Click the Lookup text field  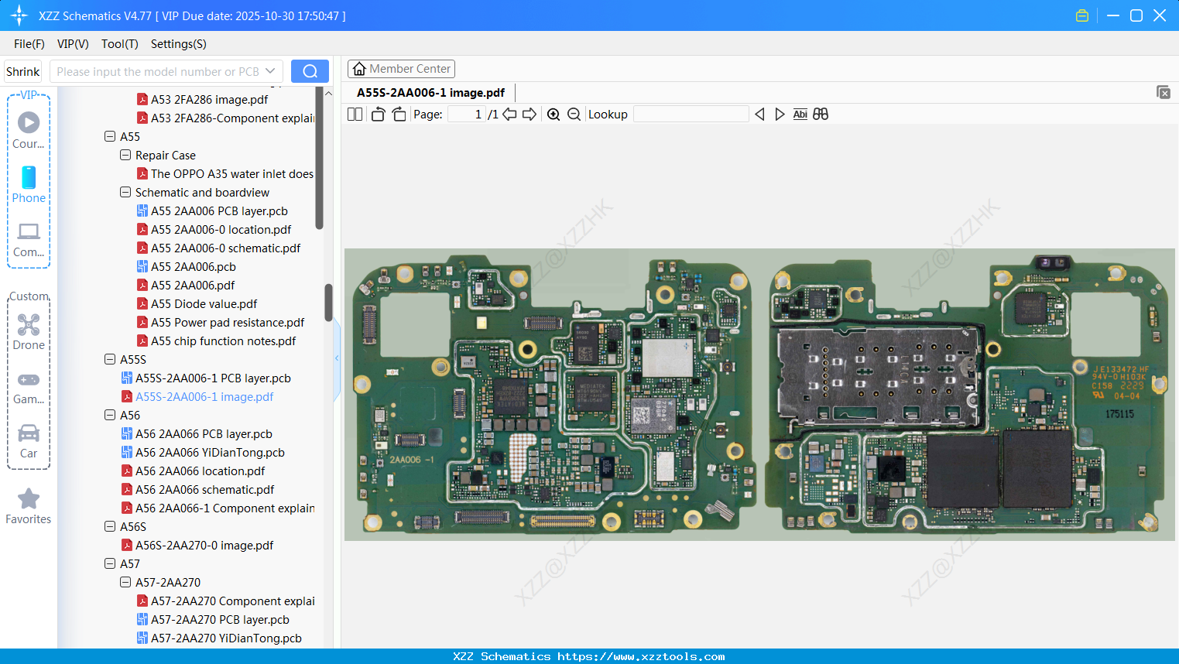[x=691, y=115]
